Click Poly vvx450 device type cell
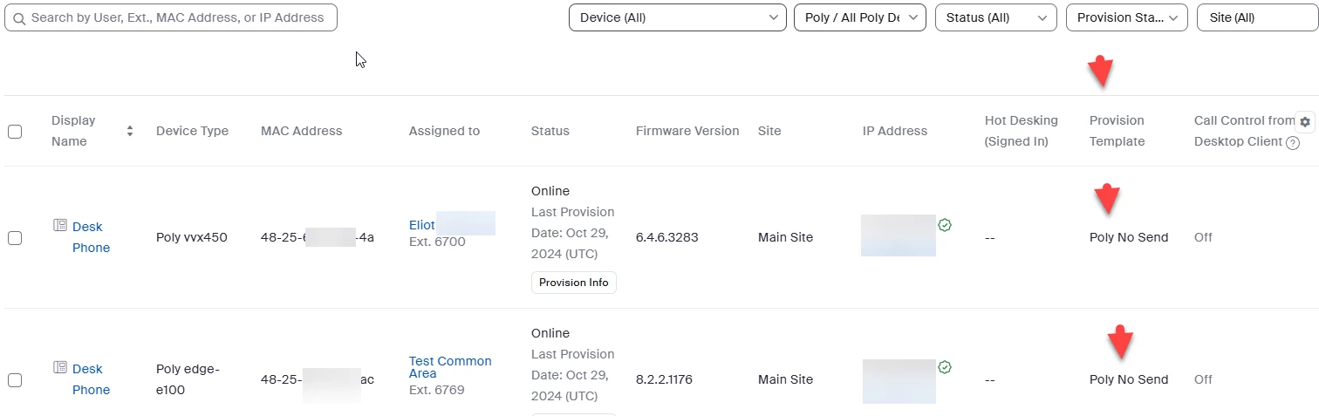1319x416 pixels. 192,237
